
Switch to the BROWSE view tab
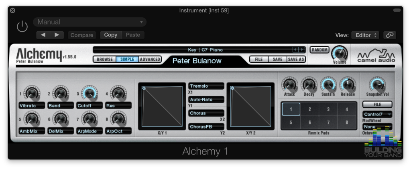(x=105, y=59)
